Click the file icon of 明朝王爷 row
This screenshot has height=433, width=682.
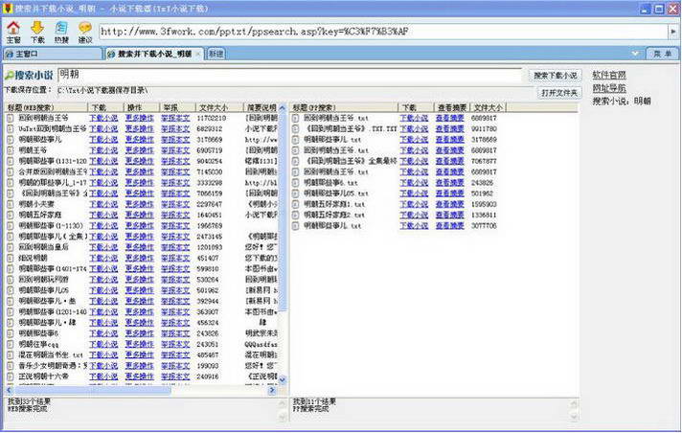click(x=11, y=150)
